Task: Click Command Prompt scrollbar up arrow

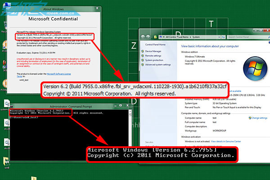Action: tap(130, 111)
